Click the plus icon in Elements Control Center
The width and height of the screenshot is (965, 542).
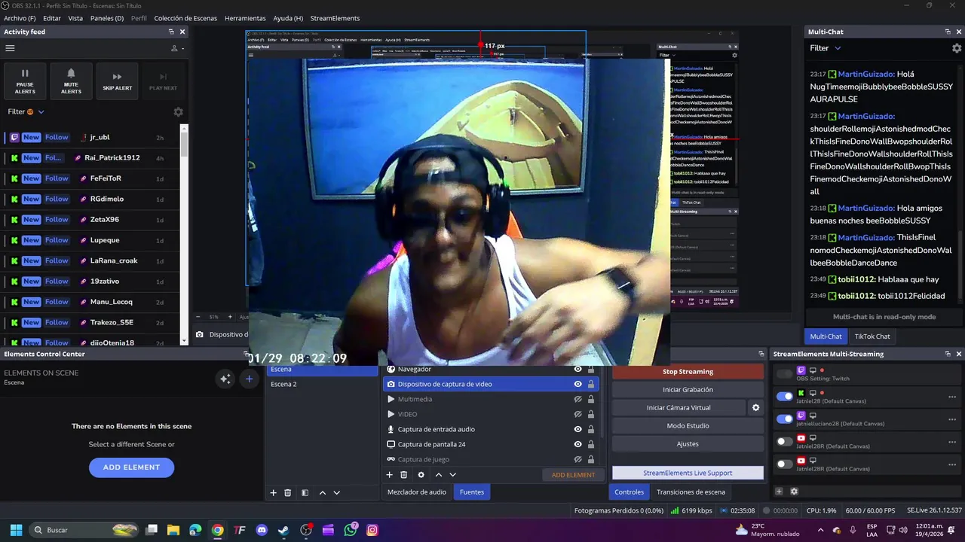click(x=249, y=379)
